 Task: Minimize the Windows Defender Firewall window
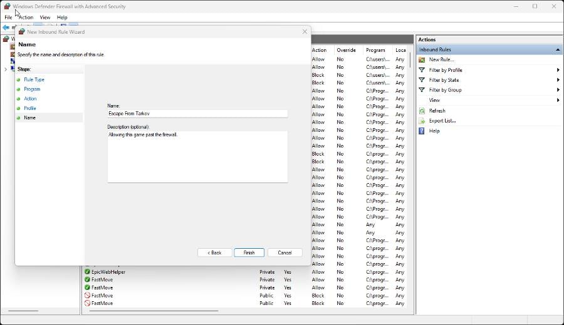[516, 6]
